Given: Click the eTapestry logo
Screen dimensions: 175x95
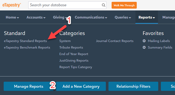Looking at the screenshot, I should point(12,5).
